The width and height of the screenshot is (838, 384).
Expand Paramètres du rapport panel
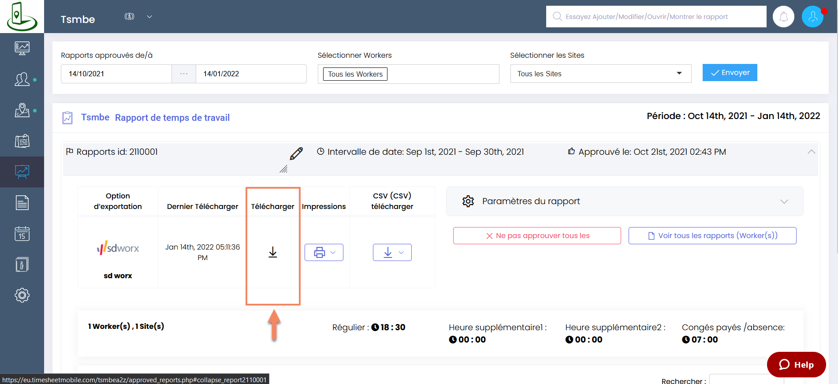point(624,201)
